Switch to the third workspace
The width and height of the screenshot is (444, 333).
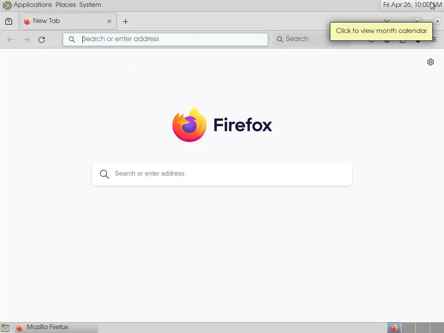click(x=422, y=328)
